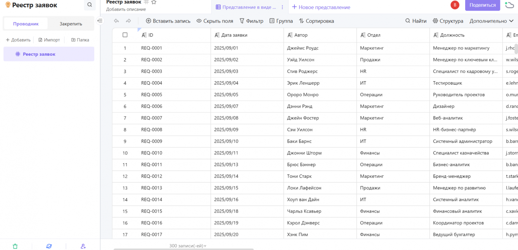Redo the last undone action
This screenshot has width=518, height=250.
tap(129, 21)
